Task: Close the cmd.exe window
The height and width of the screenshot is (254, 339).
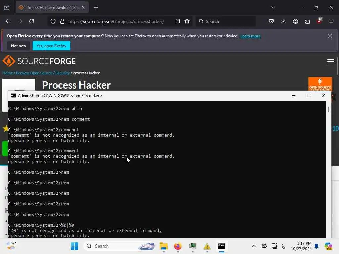Action: click(x=324, y=96)
